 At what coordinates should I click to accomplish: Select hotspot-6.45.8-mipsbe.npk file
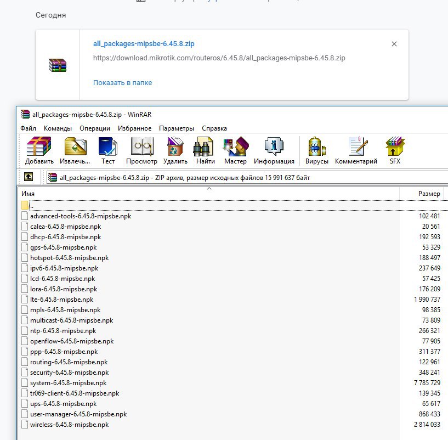click(70, 258)
